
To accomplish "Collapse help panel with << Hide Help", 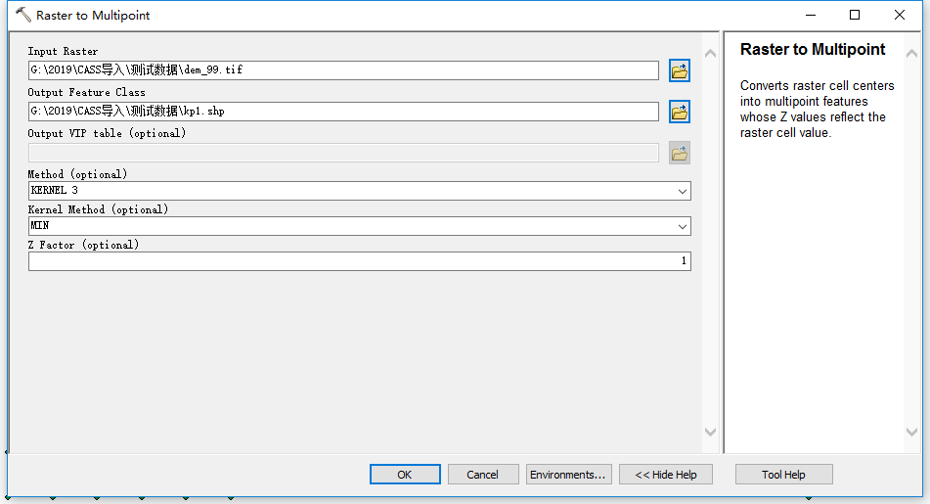I will [x=665, y=475].
